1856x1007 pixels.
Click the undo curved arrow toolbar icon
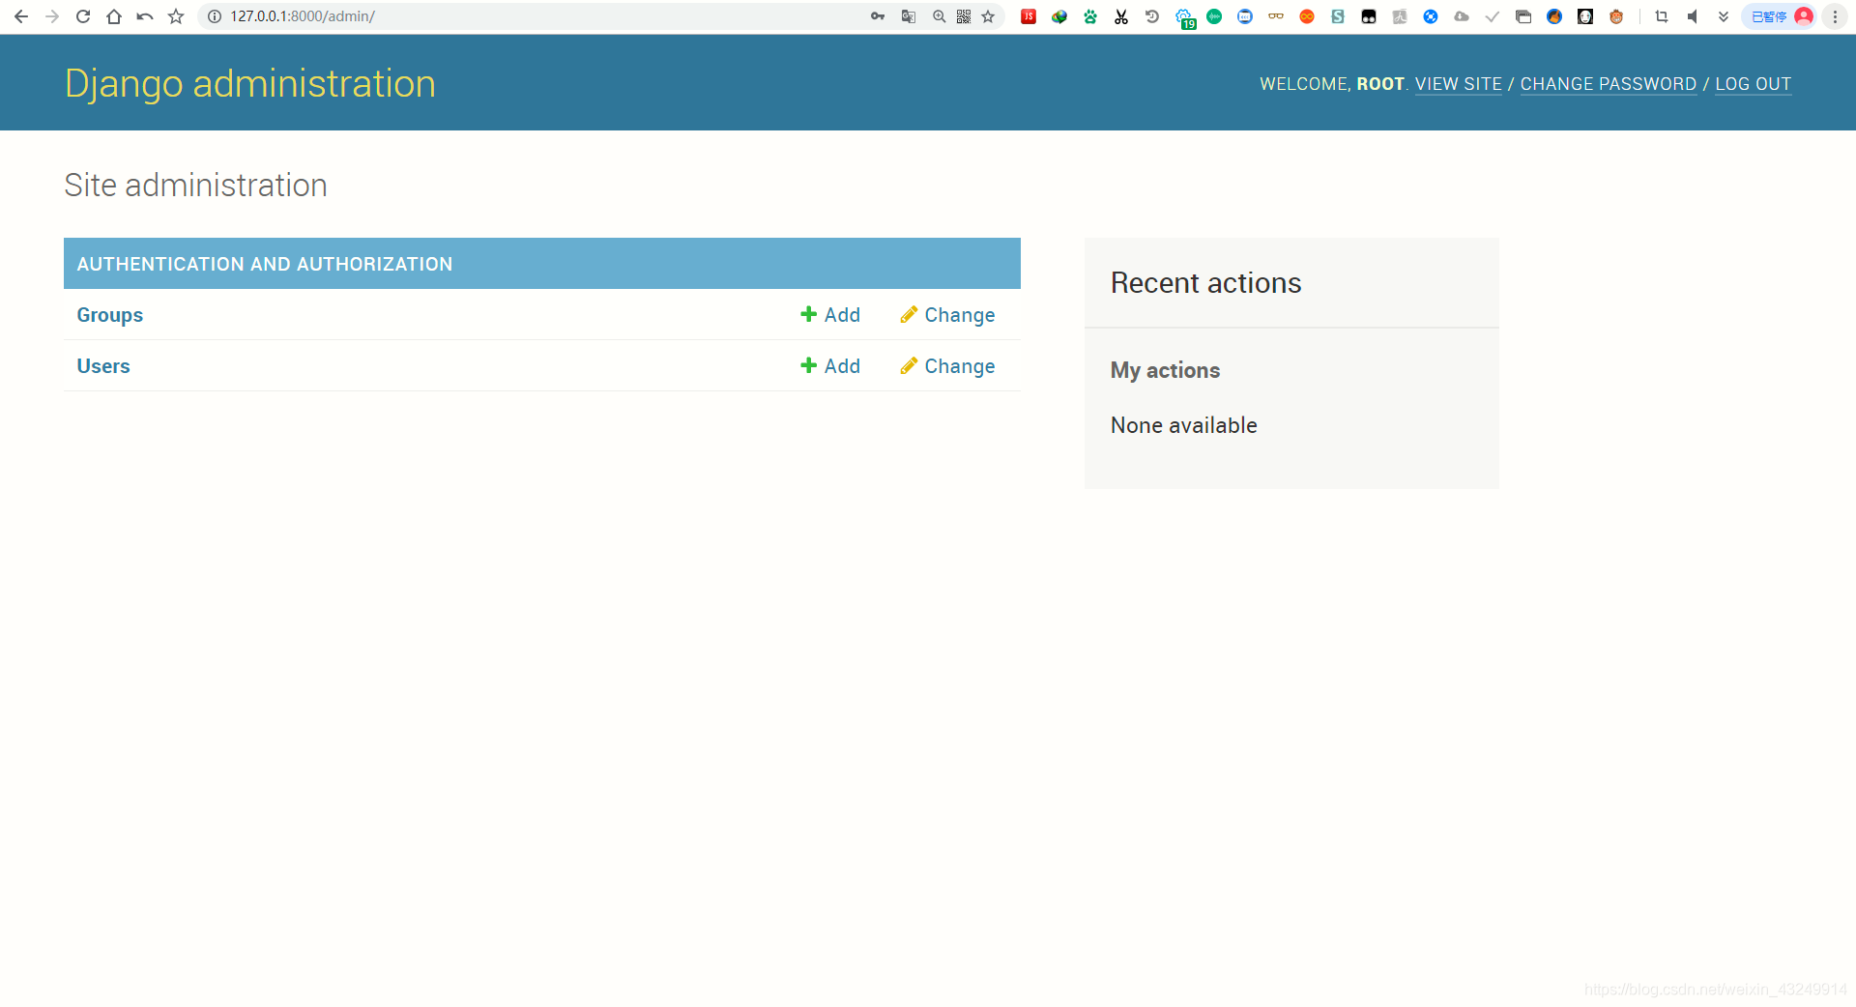(x=145, y=16)
